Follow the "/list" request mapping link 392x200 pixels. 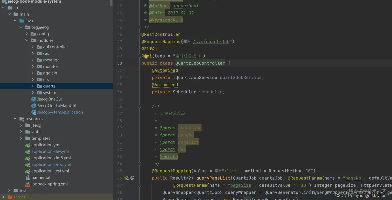(x=231, y=171)
